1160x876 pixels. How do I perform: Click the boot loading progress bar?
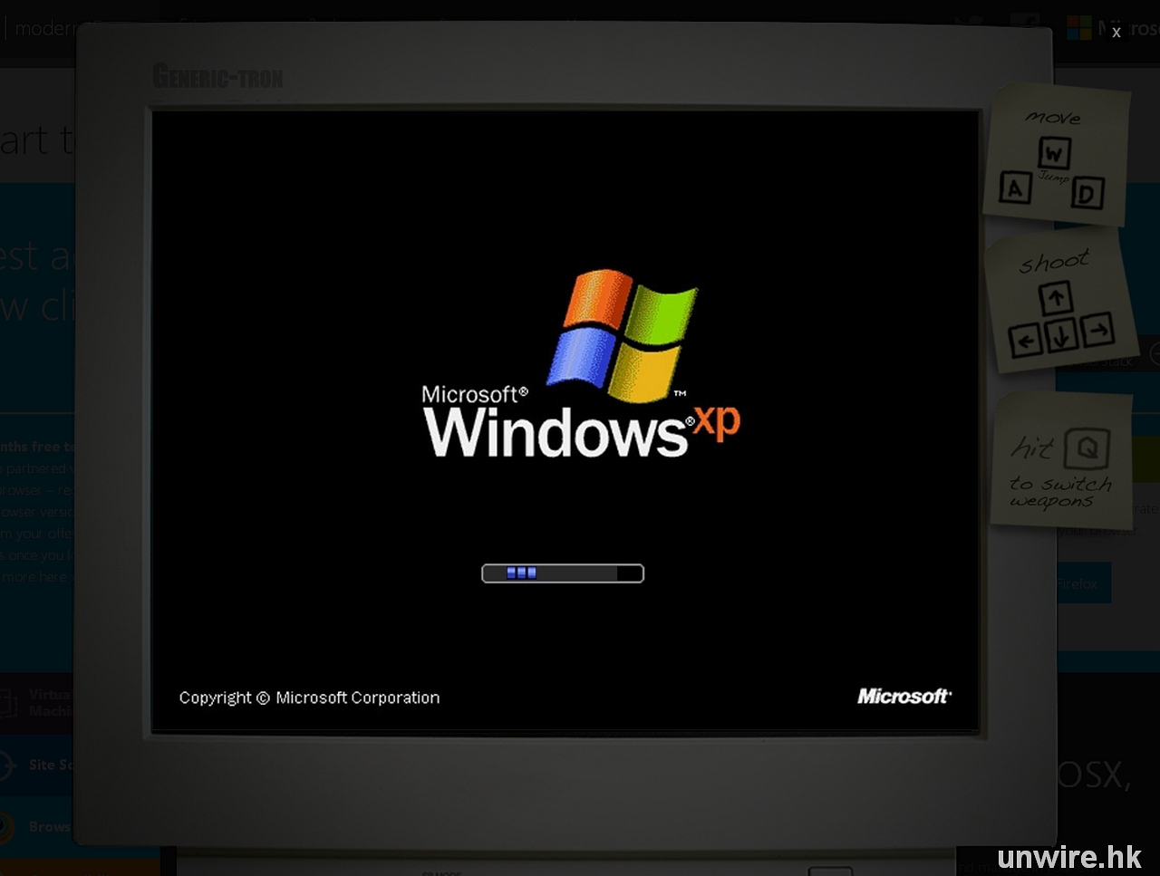coord(562,573)
